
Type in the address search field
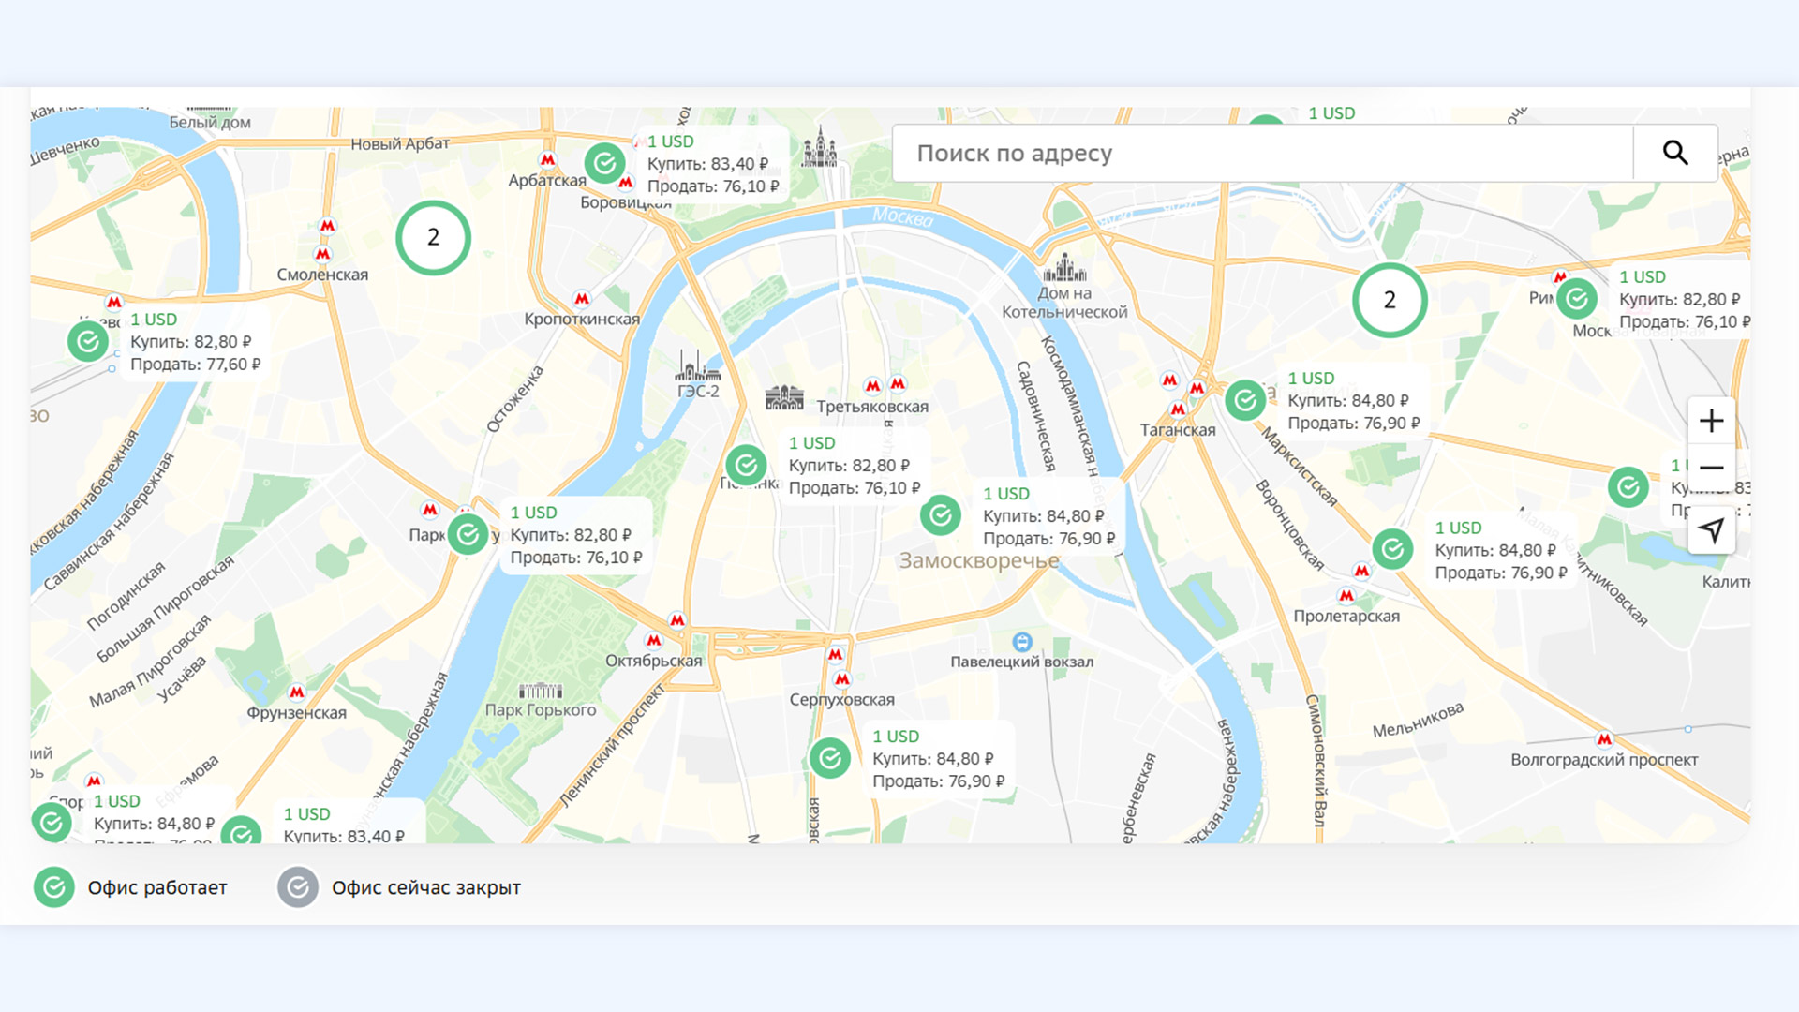(x=1260, y=153)
